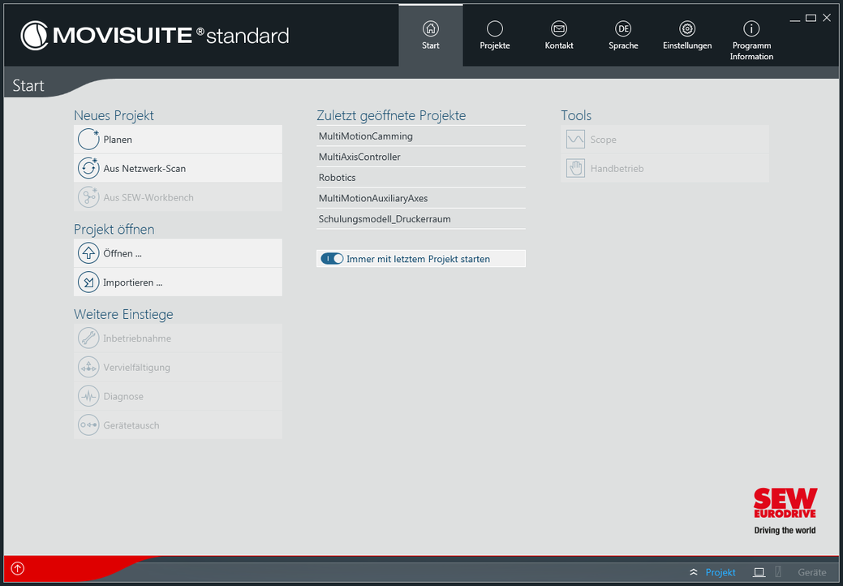843x586 pixels.
Task: Click the circular up-arrow icon in red footer
Action: pyautogui.click(x=18, y=569)
